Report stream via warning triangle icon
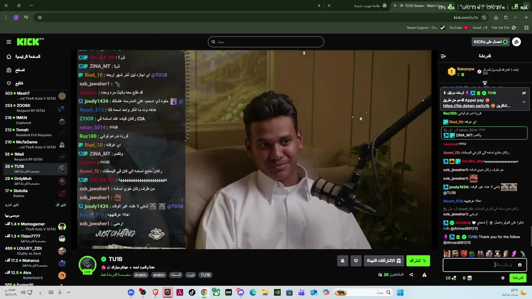Image resolution: width=532 pixels, height=299 pixels. [x=424, y=274]
